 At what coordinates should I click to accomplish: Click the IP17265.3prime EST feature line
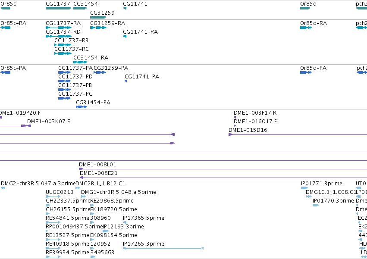163,248
